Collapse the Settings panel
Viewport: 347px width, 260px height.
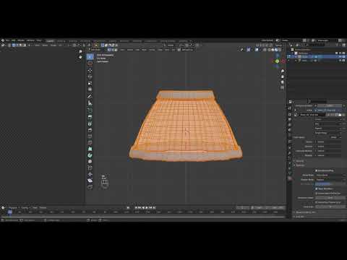click(x=300, y=165)
